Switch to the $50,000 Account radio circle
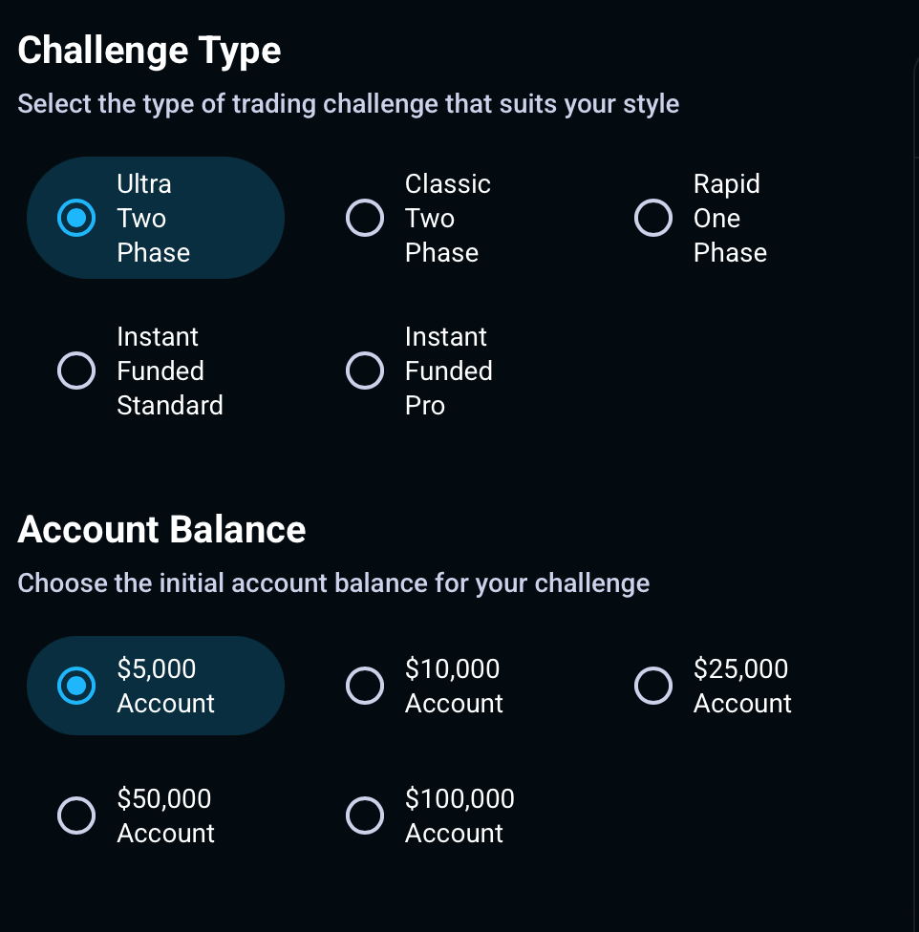 [76, 815]
